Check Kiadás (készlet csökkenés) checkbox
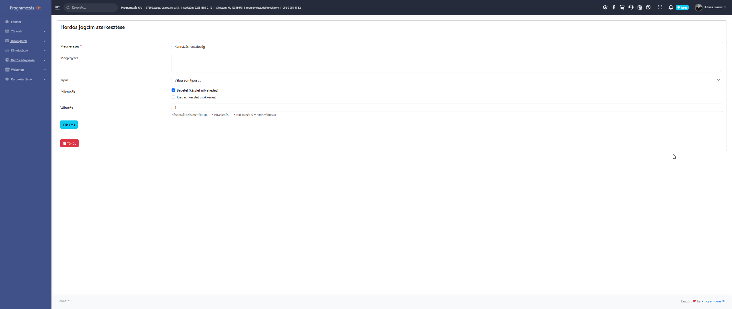Image resolution: width=732 pixels, height=309 pixels. pos(173,97)
